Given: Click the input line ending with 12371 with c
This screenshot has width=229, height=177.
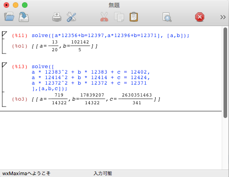Looking at the screenshot, I should click(89, 83).
